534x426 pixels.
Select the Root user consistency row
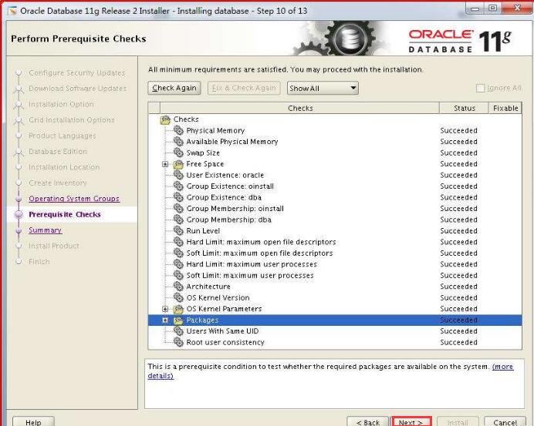click(335, 342)
